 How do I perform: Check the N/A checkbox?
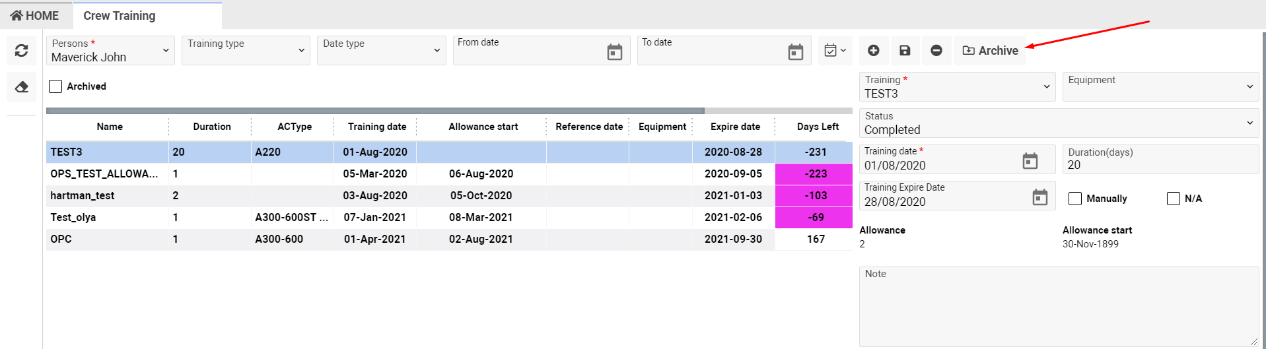click(1173, 199)
